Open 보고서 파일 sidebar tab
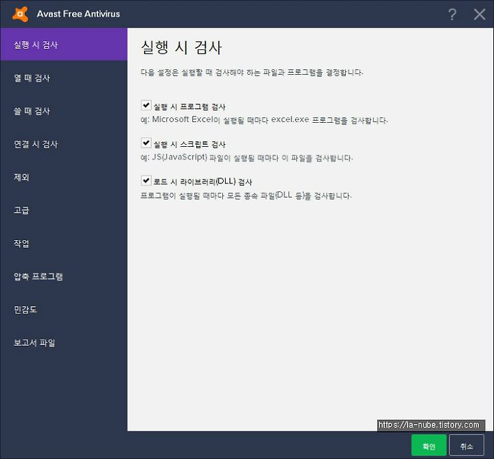 click(x=64, y=342)
